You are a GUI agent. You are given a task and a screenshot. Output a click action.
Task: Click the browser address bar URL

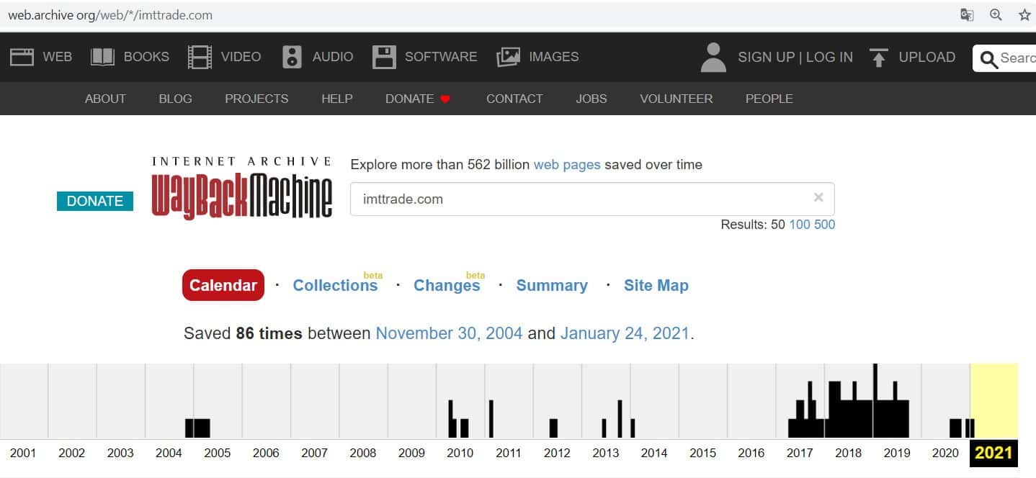(x=110, y=15)
